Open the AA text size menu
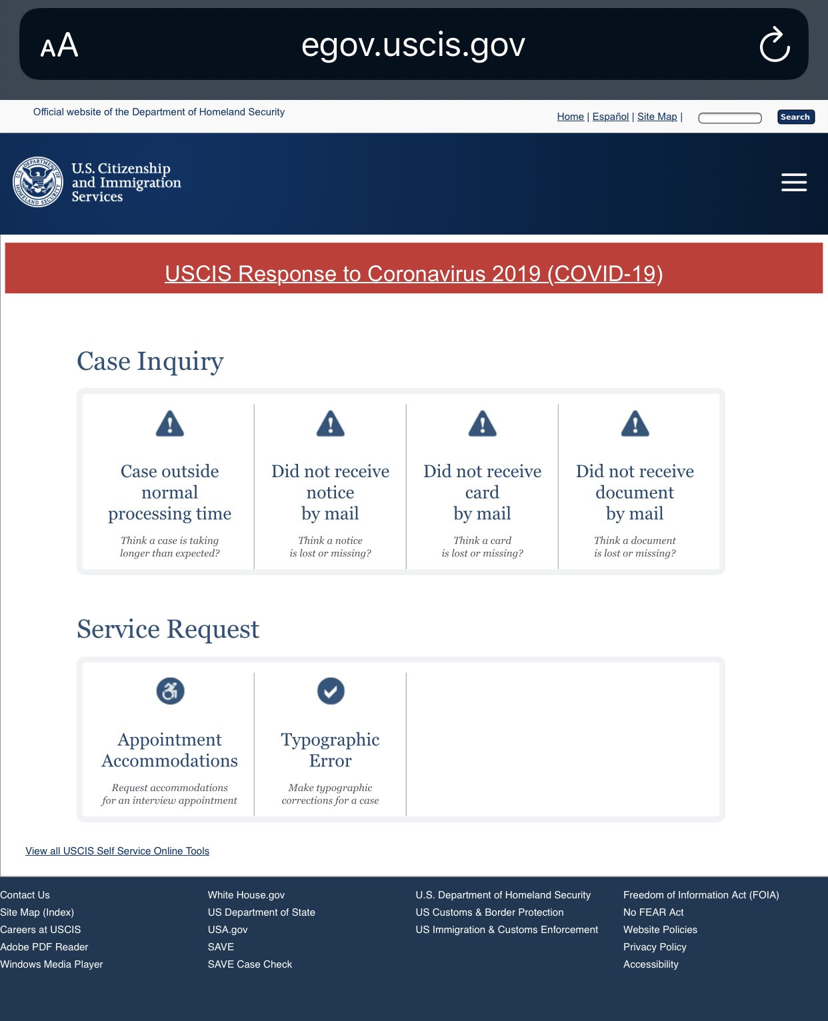This screenshot has height=1021, width=828. 59,45
